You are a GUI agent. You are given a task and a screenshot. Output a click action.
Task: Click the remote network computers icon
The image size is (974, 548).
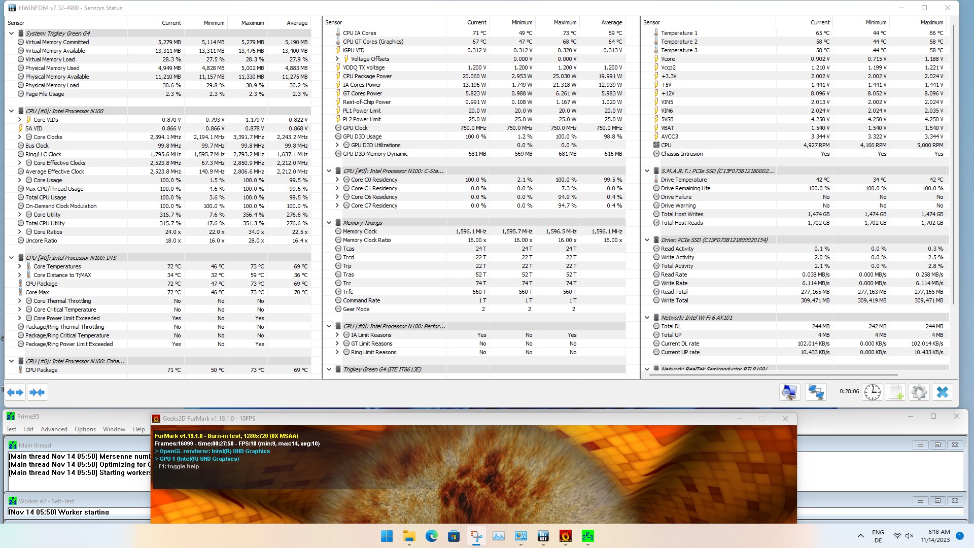tap(816, 392)
